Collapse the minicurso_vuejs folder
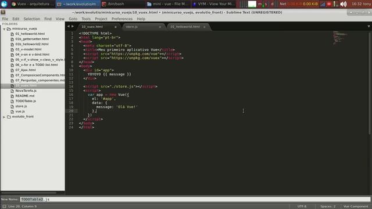372x209 pixels. 4,29
